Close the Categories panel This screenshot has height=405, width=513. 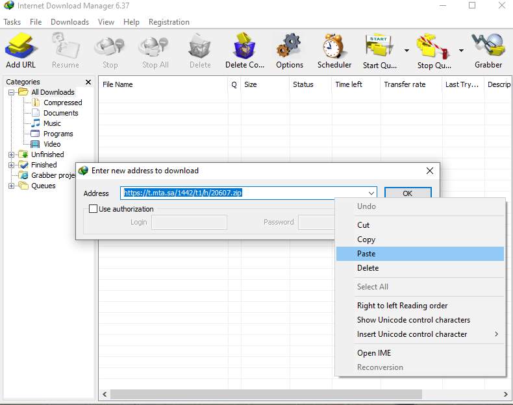(x=88, y=82)
